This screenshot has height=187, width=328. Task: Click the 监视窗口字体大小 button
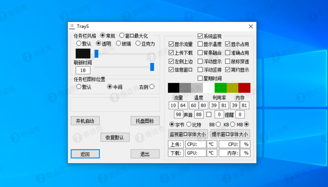point(188,134)
